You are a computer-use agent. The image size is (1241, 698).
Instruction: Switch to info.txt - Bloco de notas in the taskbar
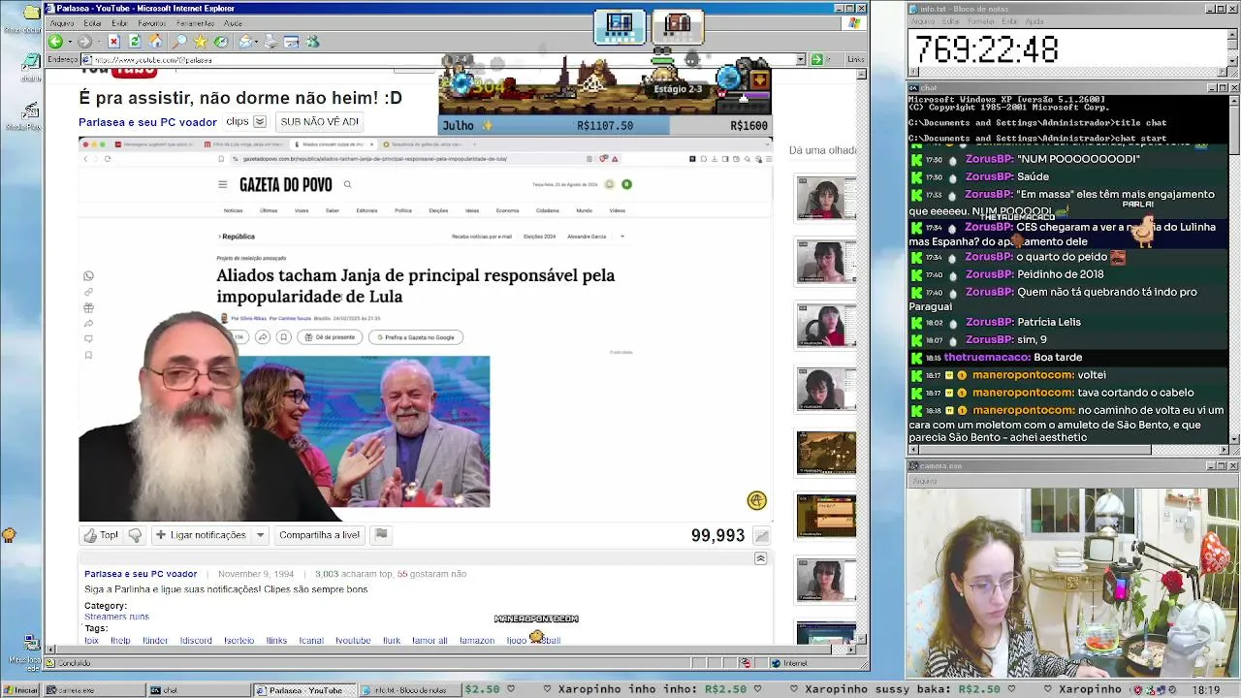click(408, 690)
